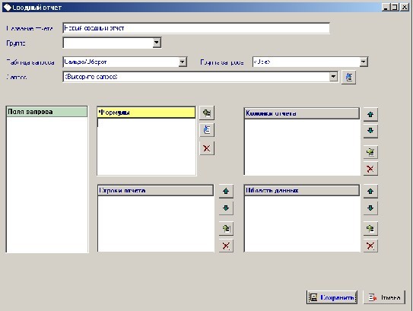Minimize the Сводный отчет window
The width and height of the screenshot is (413, 311).
click(386, 7)
